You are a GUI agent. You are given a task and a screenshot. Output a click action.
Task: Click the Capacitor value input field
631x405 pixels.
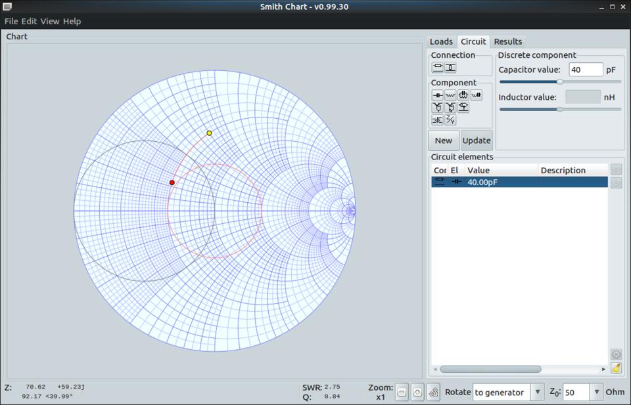coord(585,70)
